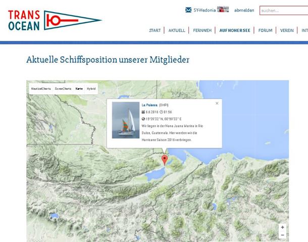Screen dimensions: 308x242
Task: Open the VEREIN navigation item
Action: point(287,31)
